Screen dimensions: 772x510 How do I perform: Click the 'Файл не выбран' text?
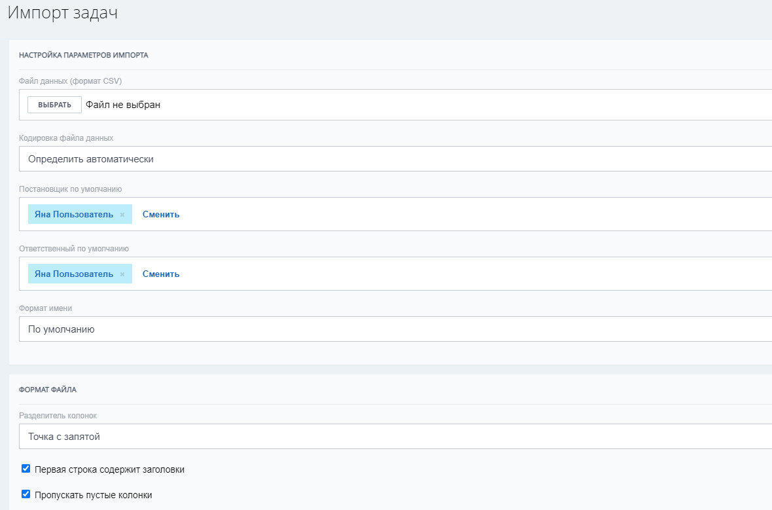point(123,105)
